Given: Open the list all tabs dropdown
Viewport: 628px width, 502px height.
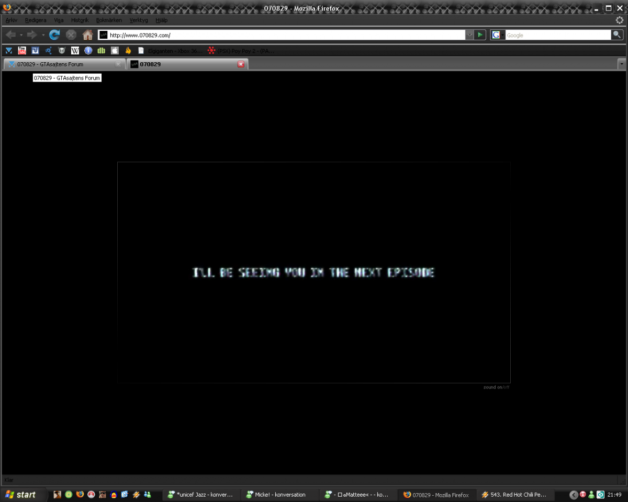Looking at the screenshot, I should (x=622, y=64).
